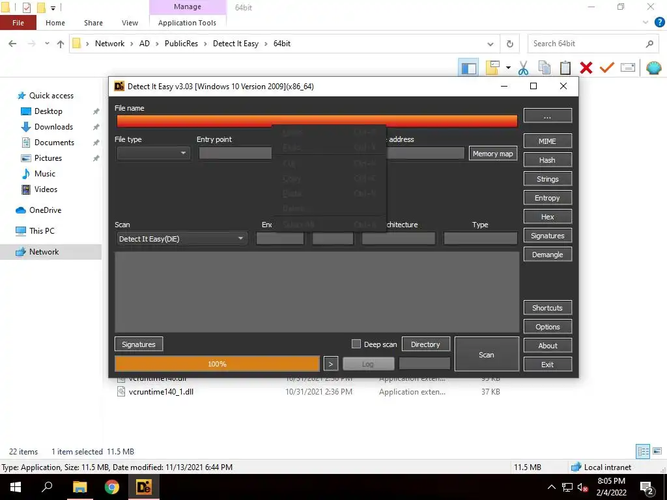The height and width of the screenshot is (500, 667).
Task: Open recent locations dropdown chevron
Action: 47,44
